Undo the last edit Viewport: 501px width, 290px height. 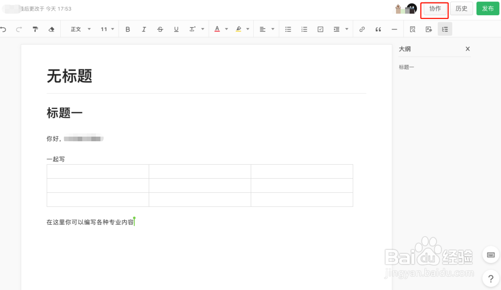pos(3,29)
